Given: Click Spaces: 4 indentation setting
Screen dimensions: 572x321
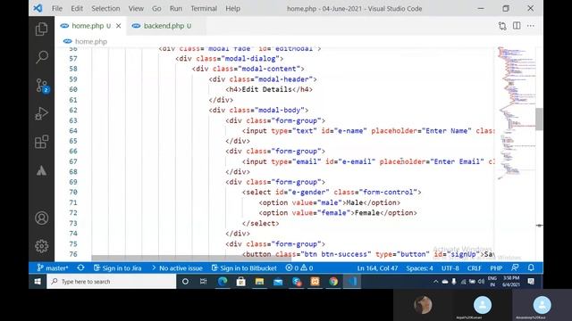Looking at the screenshot, I should pyautogui.click(x=419, y=268).
